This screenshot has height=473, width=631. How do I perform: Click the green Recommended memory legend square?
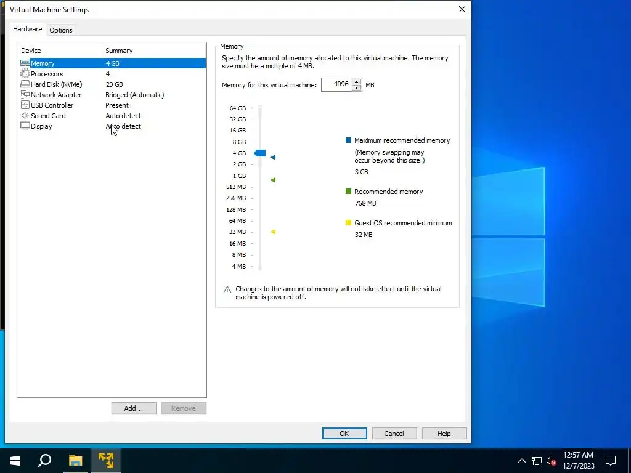pos(349,192)
